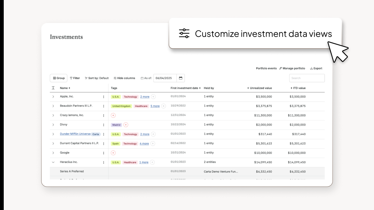Click Portfolio events
The image size is (374, 210).
pos(266,68)
